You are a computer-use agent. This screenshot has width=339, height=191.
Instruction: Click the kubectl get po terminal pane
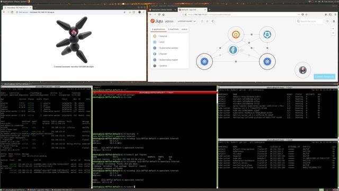(x=278, y=112)
